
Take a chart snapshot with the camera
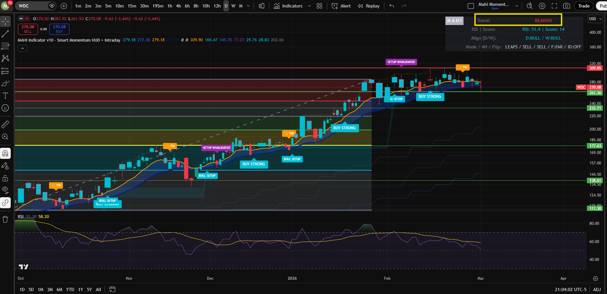tap(567, 6)
